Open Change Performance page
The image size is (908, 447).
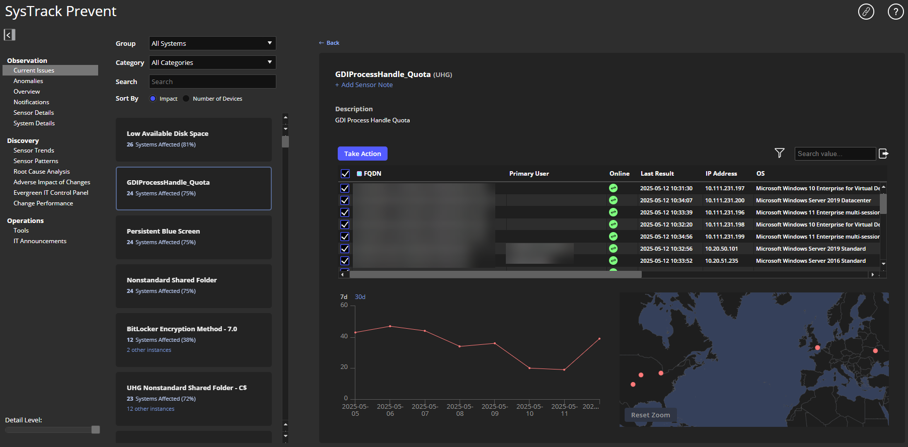(x=43, y=203)
